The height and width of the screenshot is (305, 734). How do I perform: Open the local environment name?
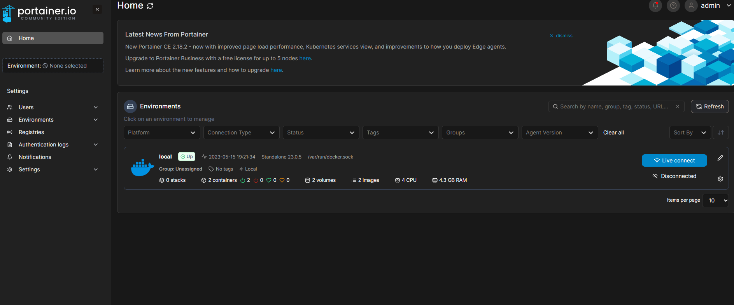(x=165, y=157)
